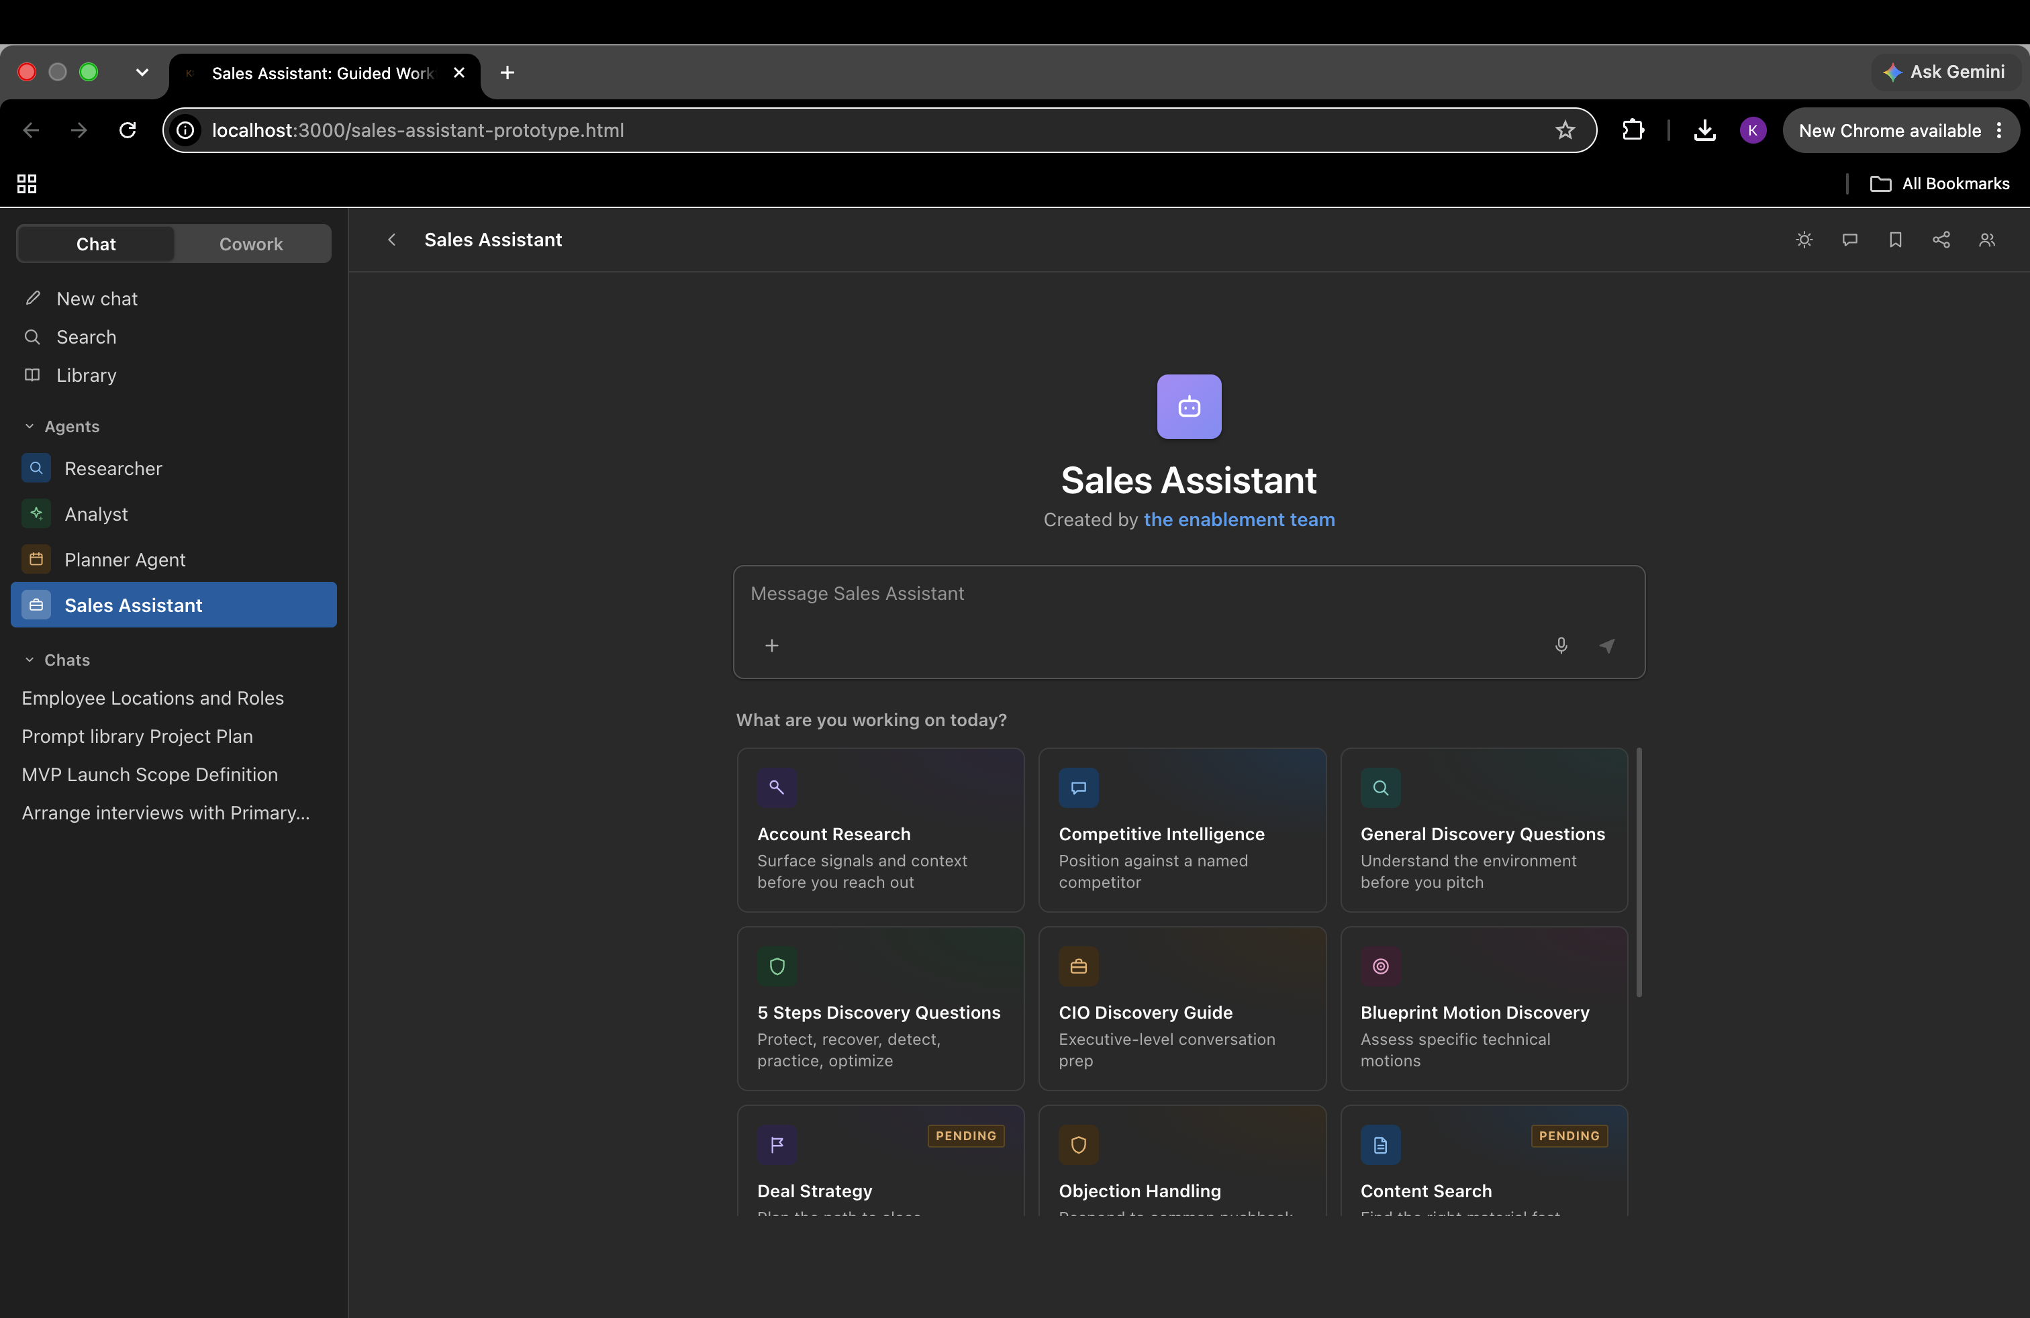
Task: Click the Message Sales Assistant input field
Action: pos(1189,594)
